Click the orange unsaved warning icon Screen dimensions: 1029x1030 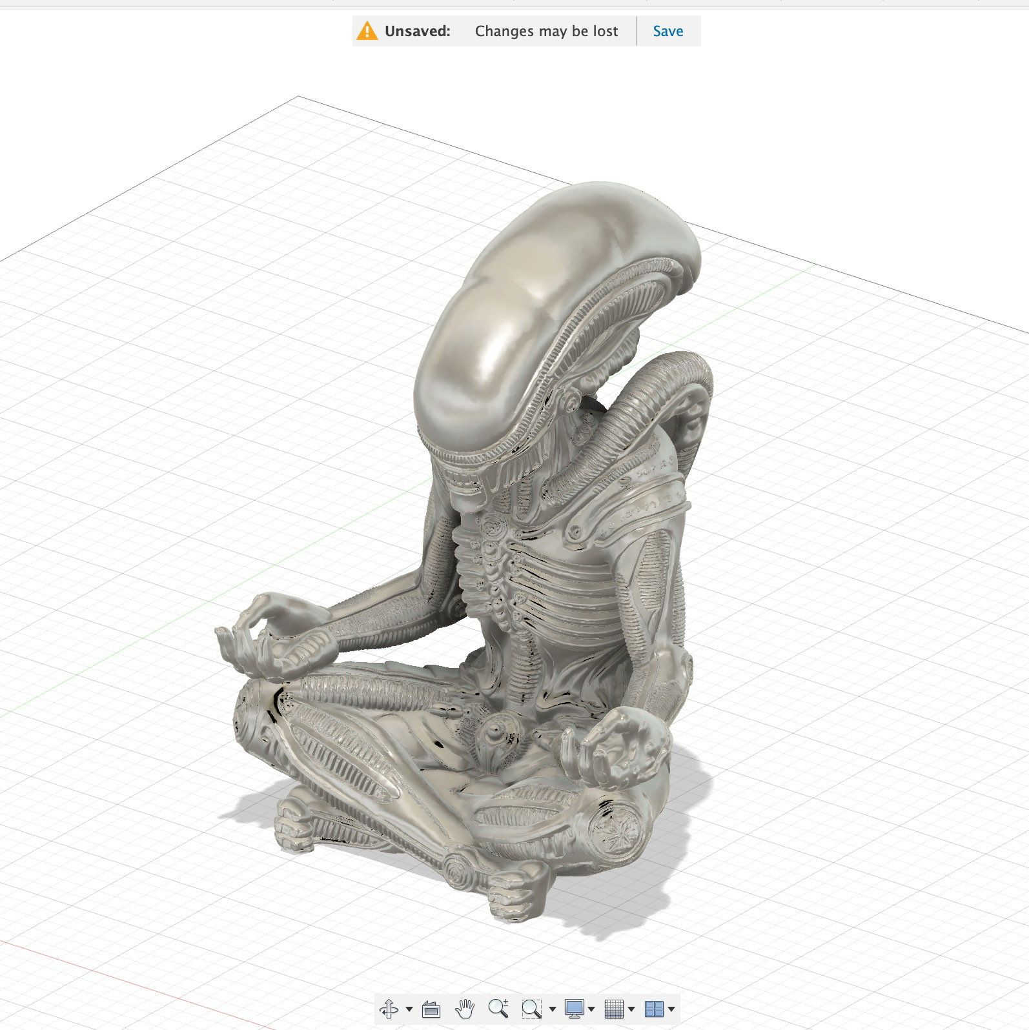click(x=367, y=31)
